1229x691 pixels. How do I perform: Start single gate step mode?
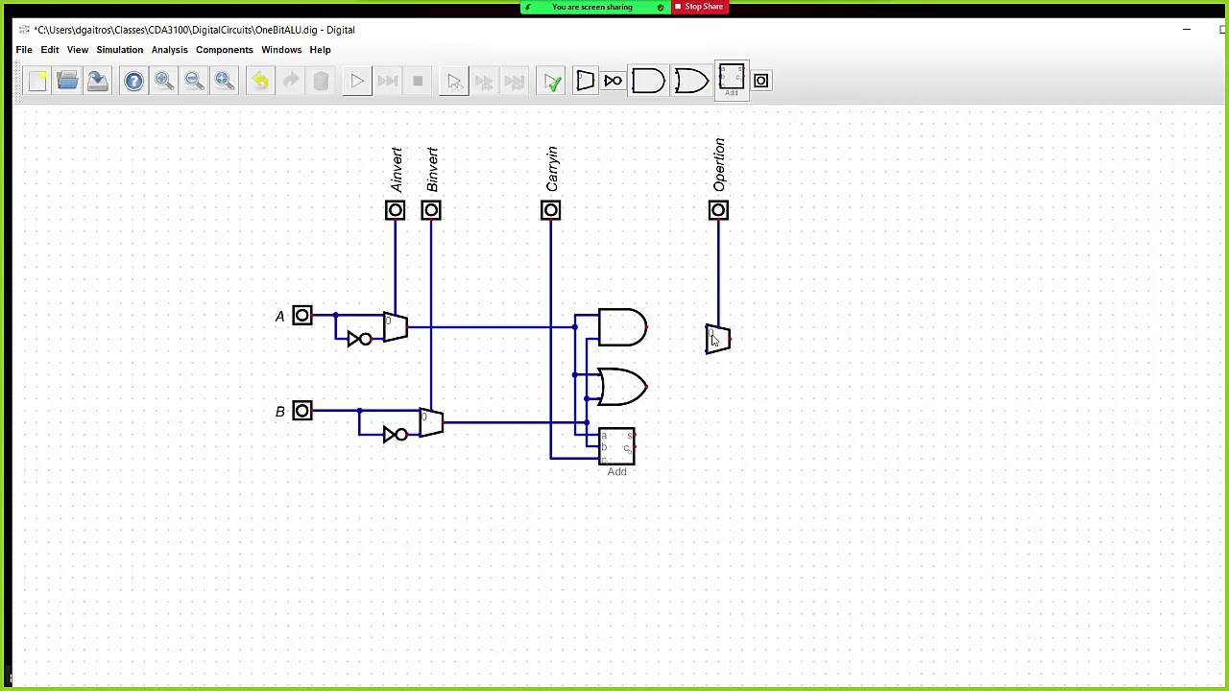(x=454, y=82)
